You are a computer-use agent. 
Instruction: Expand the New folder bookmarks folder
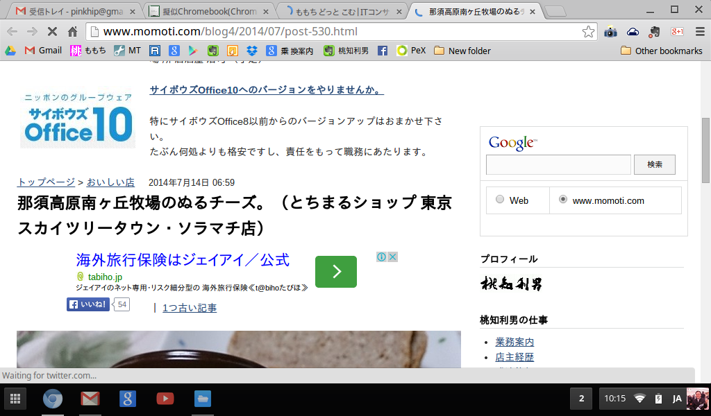tap(462, 51)
